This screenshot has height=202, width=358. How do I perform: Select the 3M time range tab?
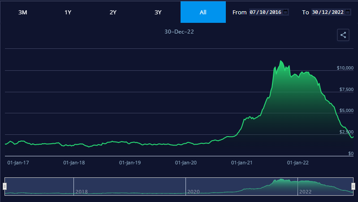tap(22, 12)
